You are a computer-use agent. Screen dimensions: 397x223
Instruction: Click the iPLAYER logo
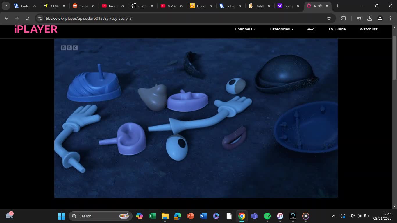pos(36,29)
